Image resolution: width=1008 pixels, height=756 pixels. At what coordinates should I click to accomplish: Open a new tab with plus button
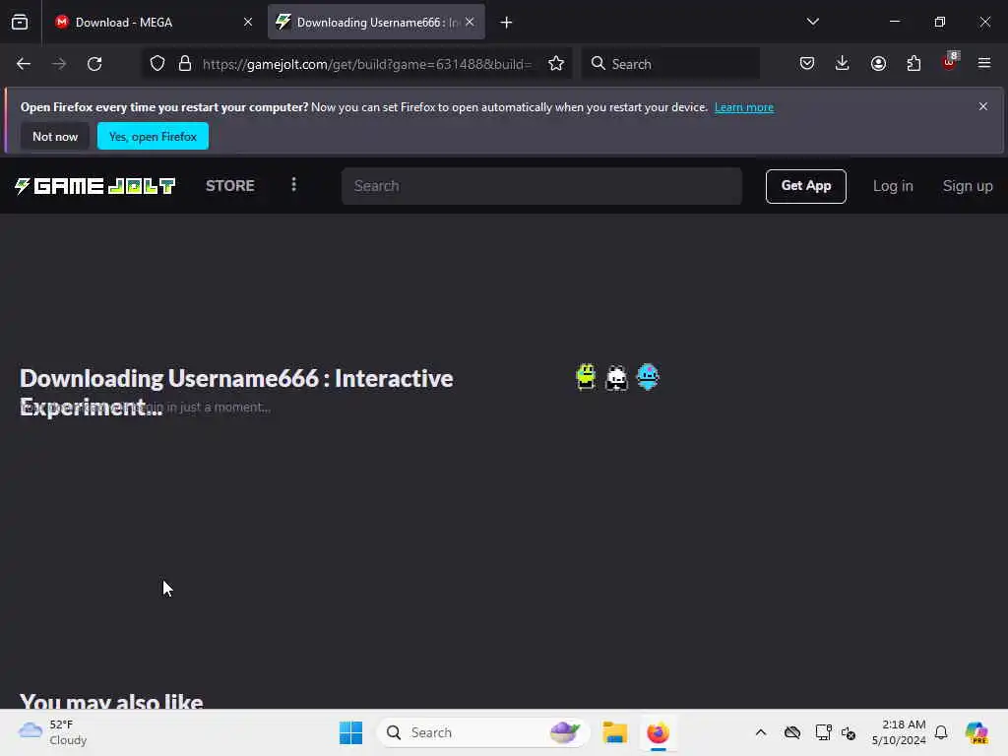pyautogui.click(x=506, y=23)
